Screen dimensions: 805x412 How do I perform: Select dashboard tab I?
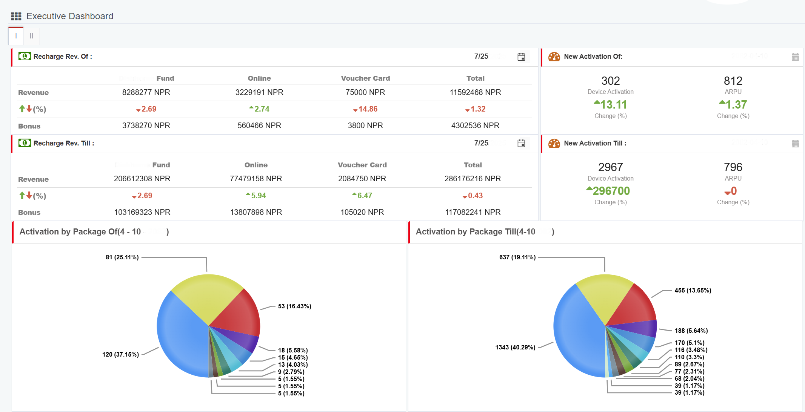16,36
